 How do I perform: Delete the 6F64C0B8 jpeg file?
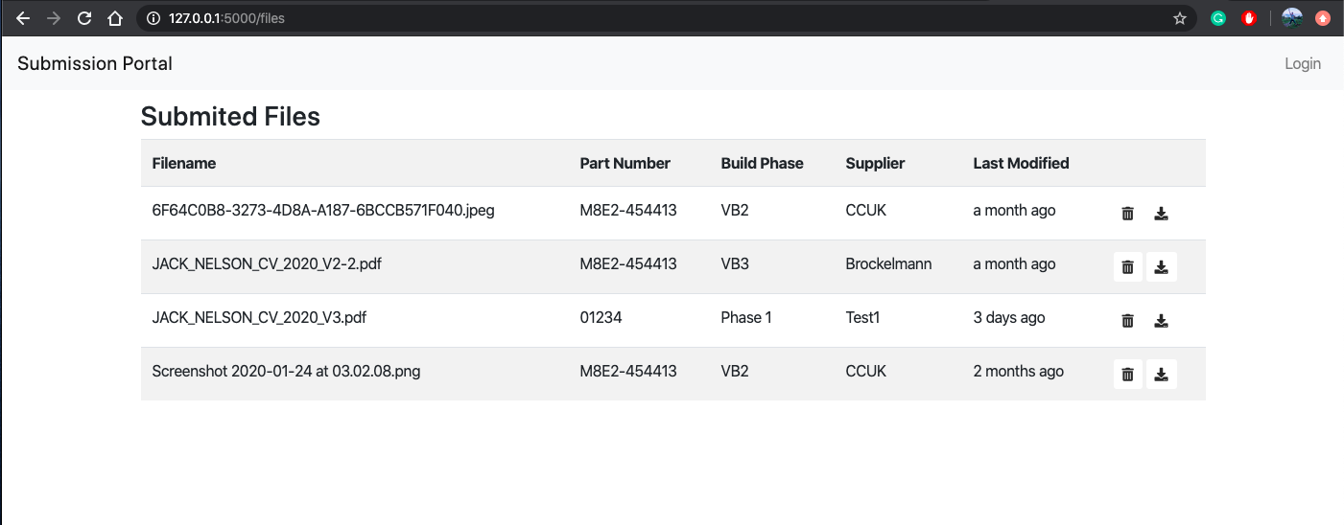(x=1128, y=214)
